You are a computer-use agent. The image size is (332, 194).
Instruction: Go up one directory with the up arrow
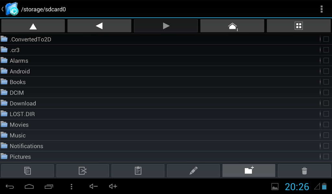click(33, 26)
